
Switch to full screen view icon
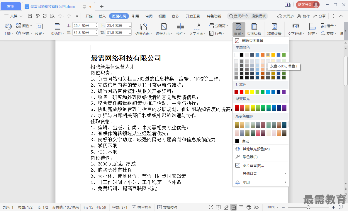[211, 207]
